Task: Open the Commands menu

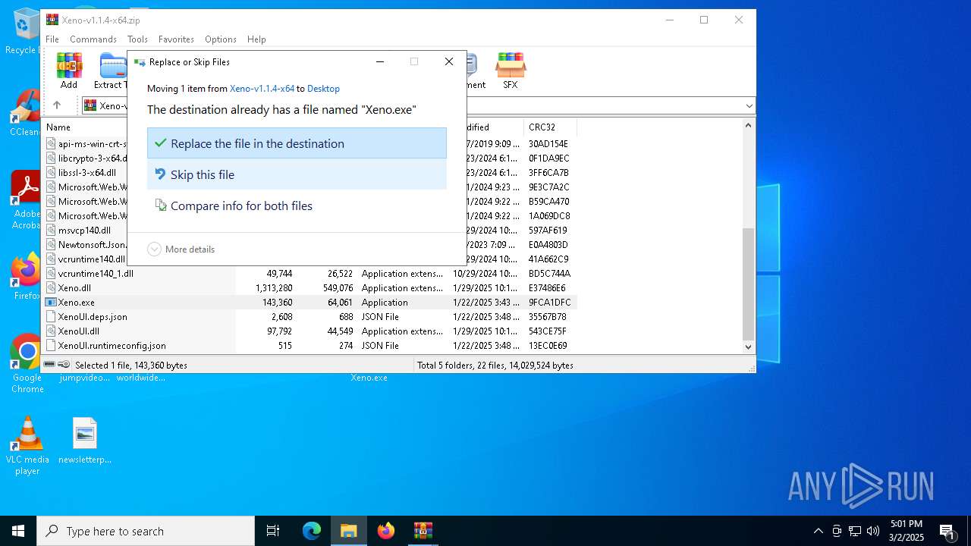Action: coord(93,39)
